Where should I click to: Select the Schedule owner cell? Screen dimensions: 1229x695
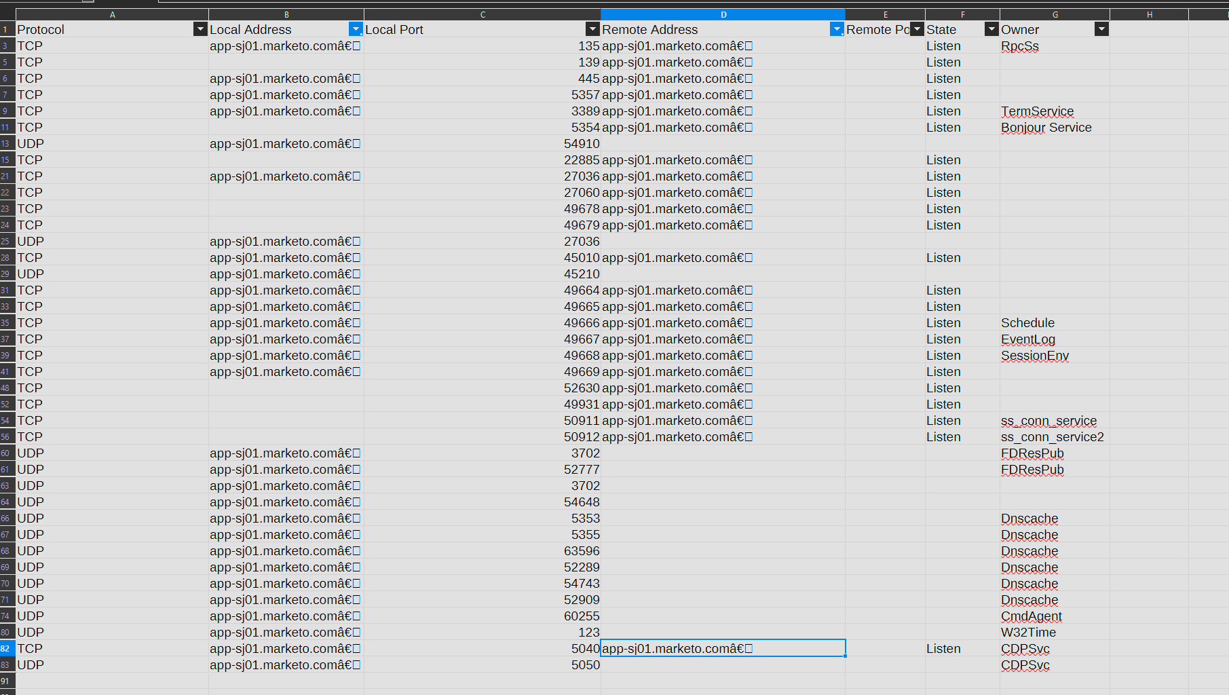point(1055,323)
